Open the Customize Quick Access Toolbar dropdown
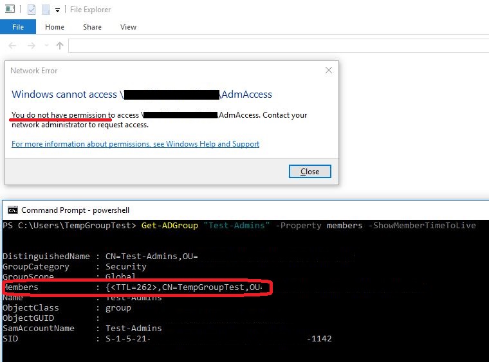Viewport: 489px width, 362px height. 57,10
